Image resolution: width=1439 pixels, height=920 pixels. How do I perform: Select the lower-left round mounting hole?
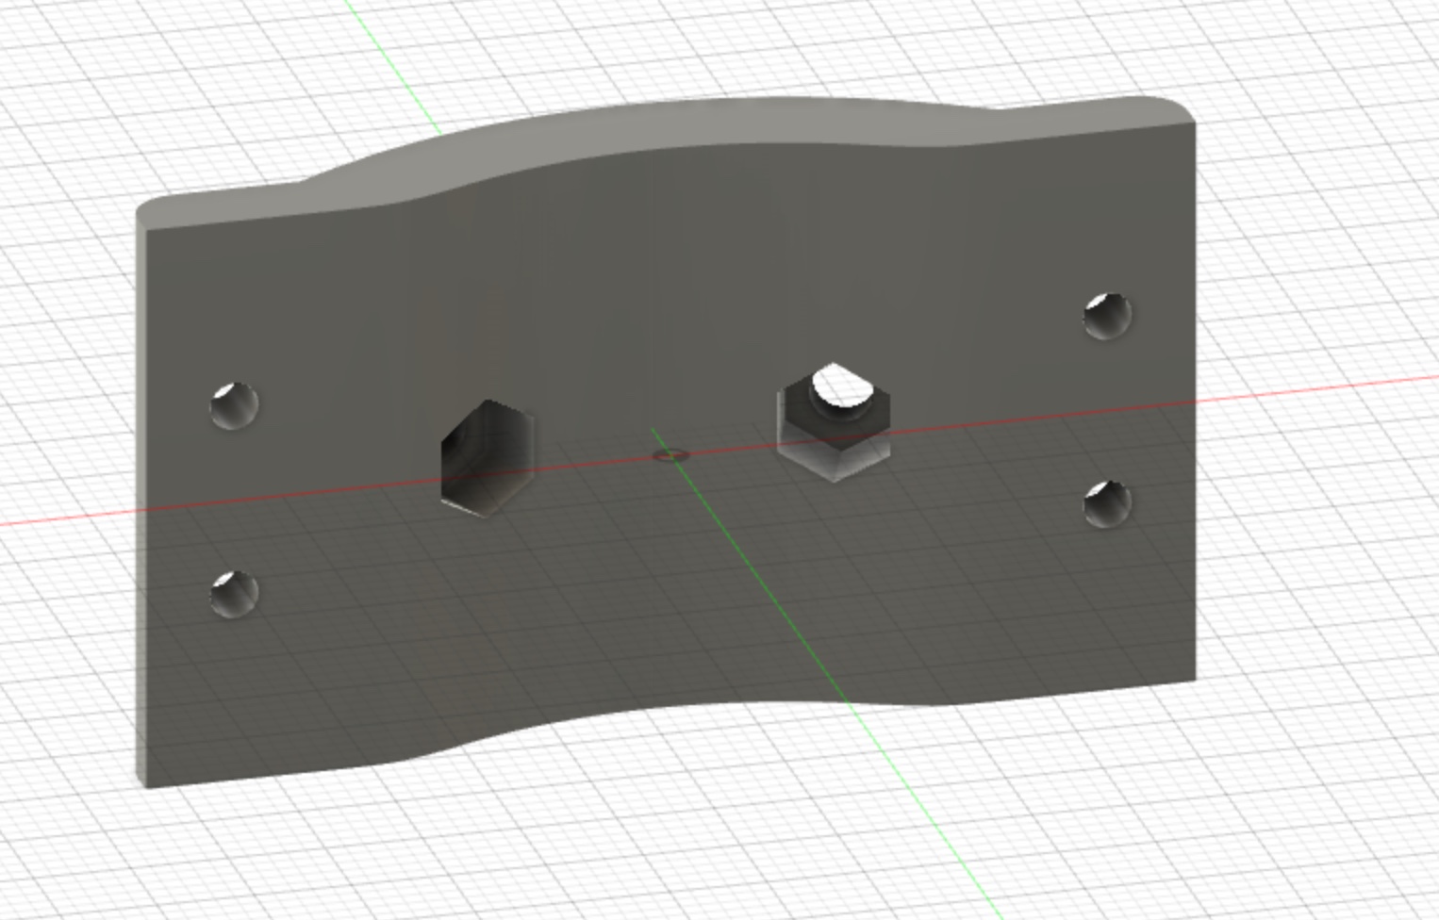(x=234, y=594)
